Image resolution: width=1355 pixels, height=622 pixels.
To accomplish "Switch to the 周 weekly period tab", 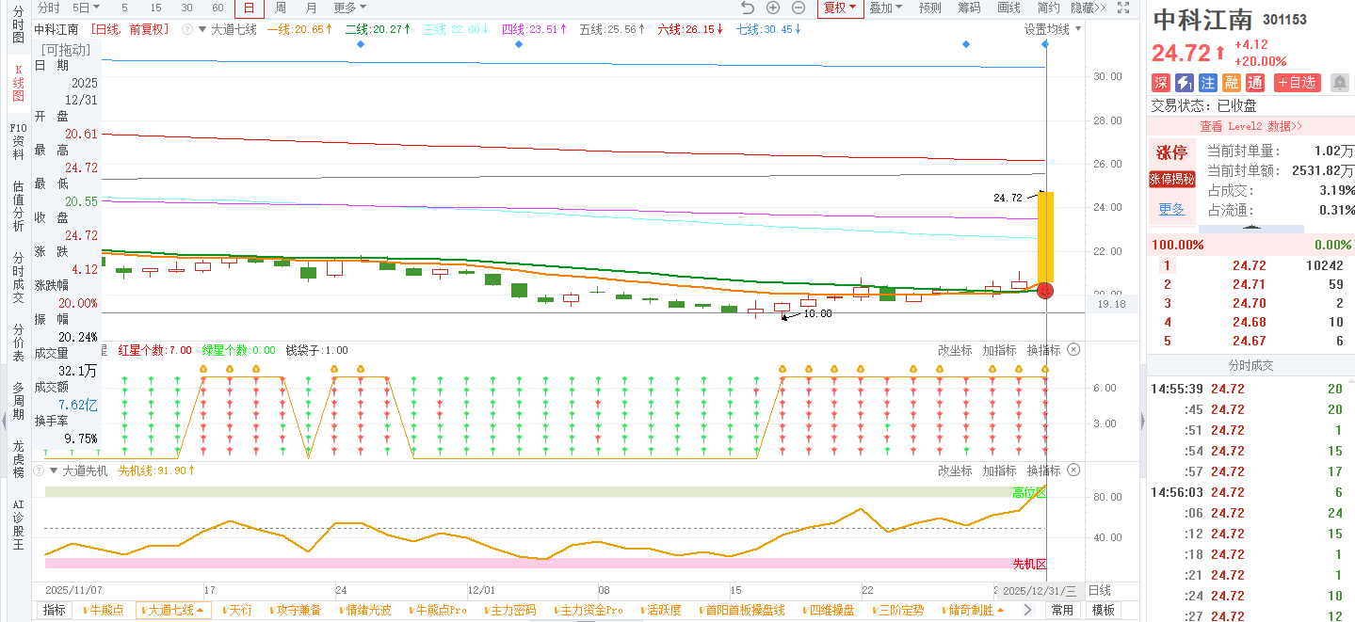I will pos(281,8).
